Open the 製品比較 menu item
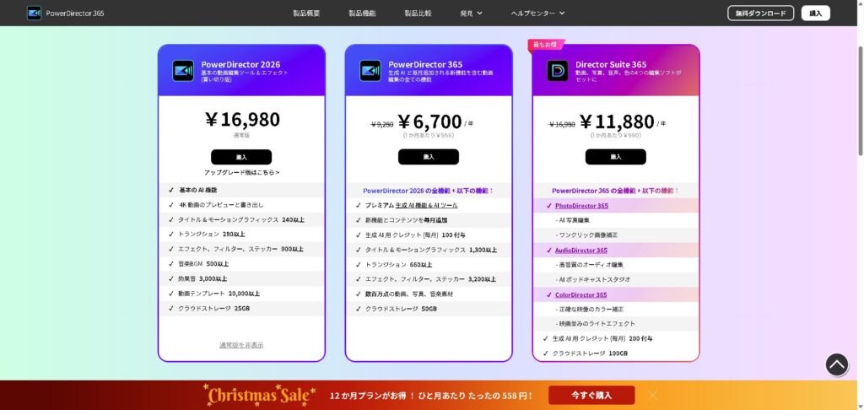This screenshot has height=410, width=864. coord(418,13)
